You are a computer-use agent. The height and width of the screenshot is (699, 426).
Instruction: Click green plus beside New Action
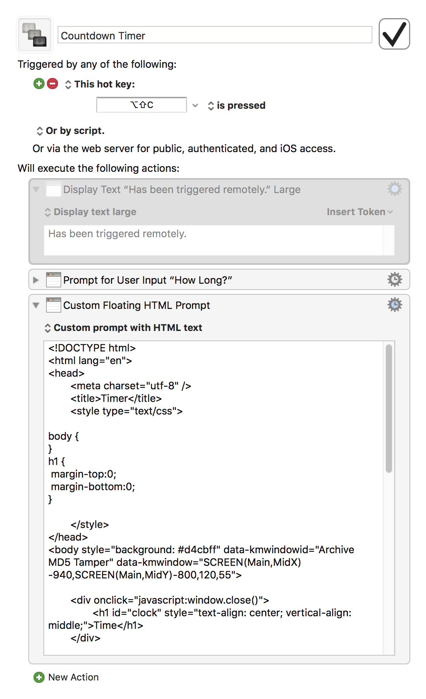(39, 677)
